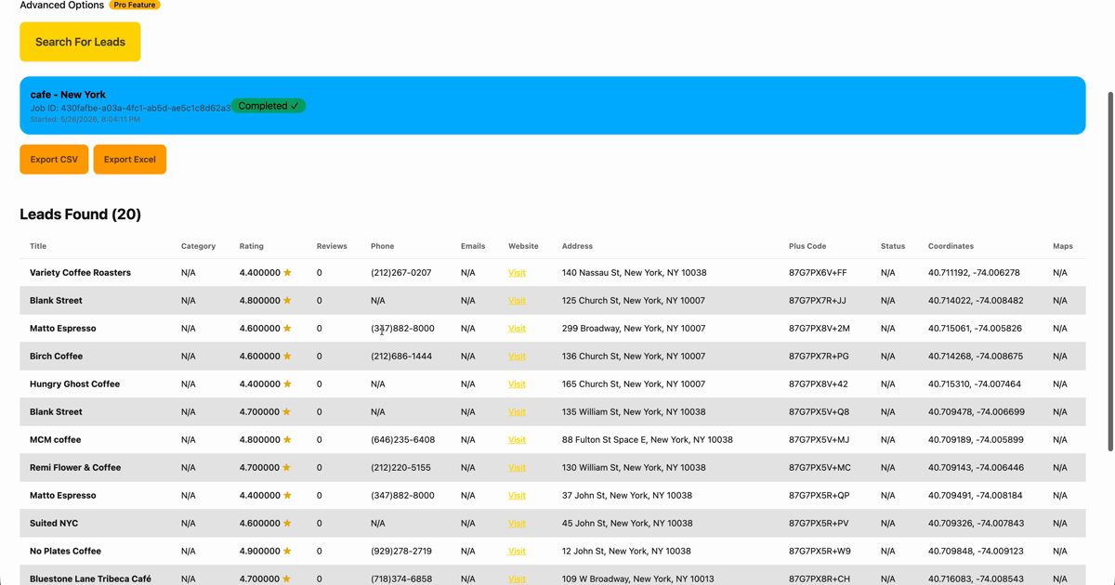The height and width of the screenshot is (585, 1115).
Task: Select the cafe - New York job card
Action: (x=553, y=106)
